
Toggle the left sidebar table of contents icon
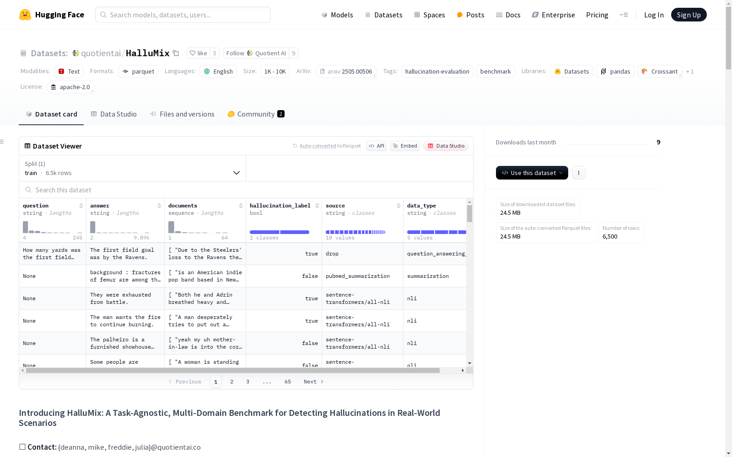[2, 142]
